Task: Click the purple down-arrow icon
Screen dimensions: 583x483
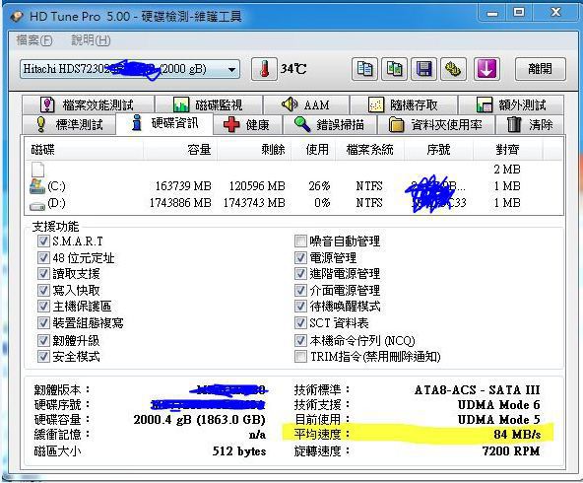Action: click(x=486, y=69)
